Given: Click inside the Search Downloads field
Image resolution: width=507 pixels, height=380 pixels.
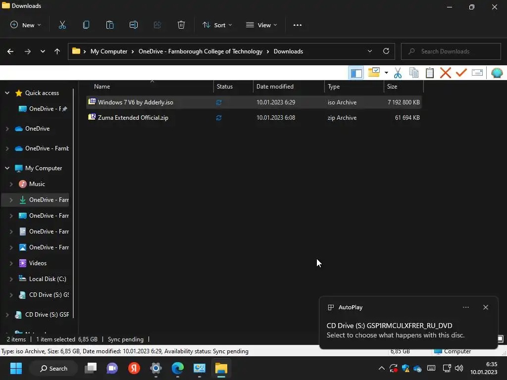Looking at the screenshot, I should [451, 51].
